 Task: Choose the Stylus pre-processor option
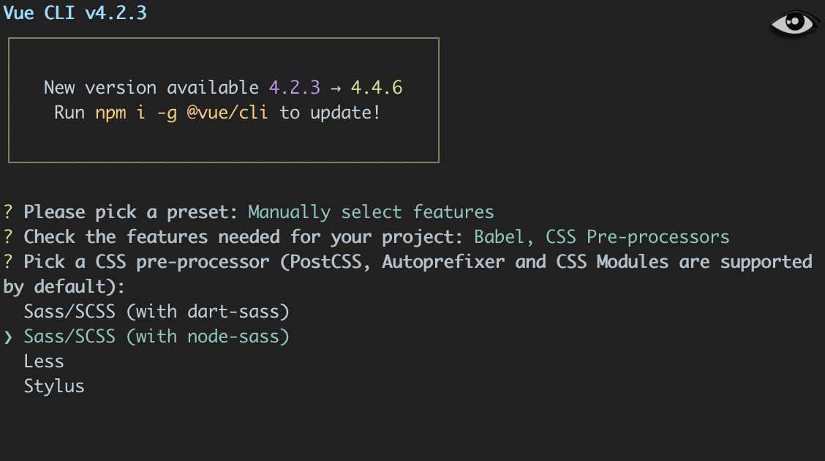point(53,386)
